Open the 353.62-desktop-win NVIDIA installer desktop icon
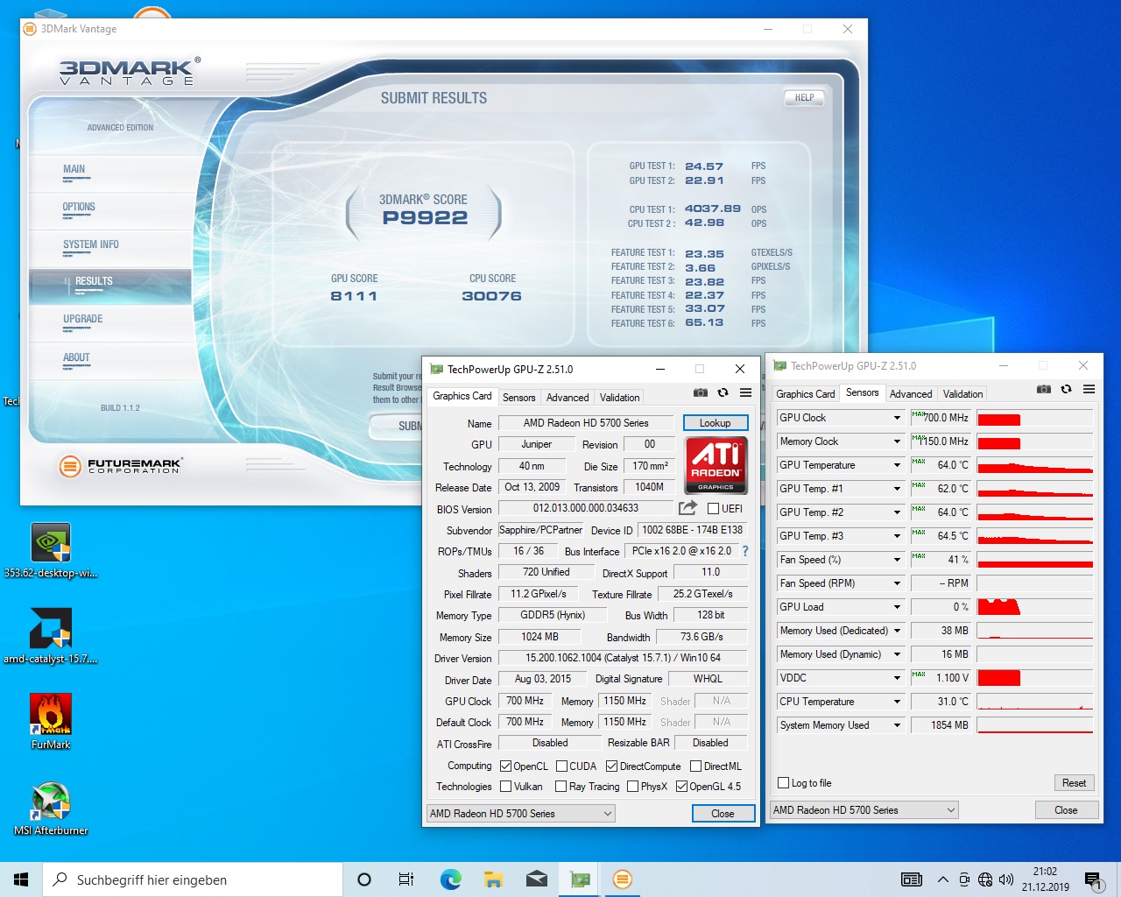 51,550
